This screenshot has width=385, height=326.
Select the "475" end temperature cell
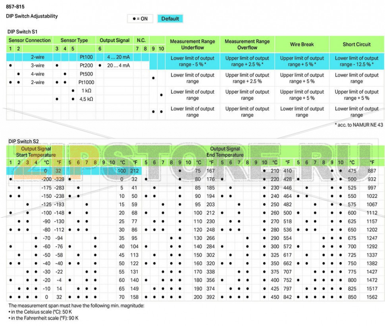[x=352, y=171]
